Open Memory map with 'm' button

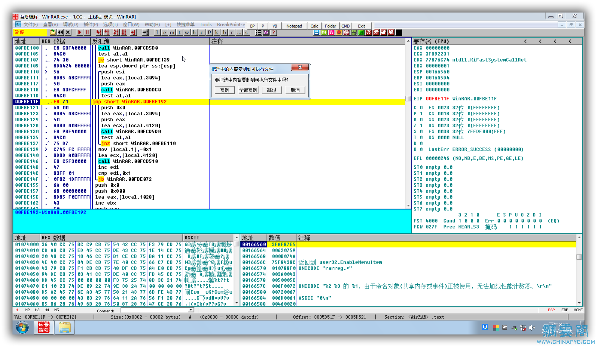pyautogui.click(x=172, y=32)
